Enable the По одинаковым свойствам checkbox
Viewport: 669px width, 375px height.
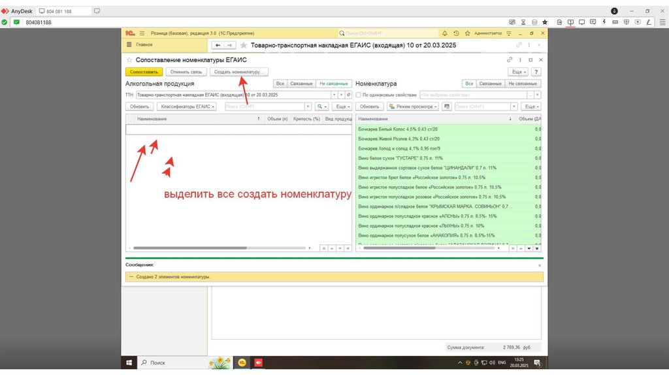point(358,95)
